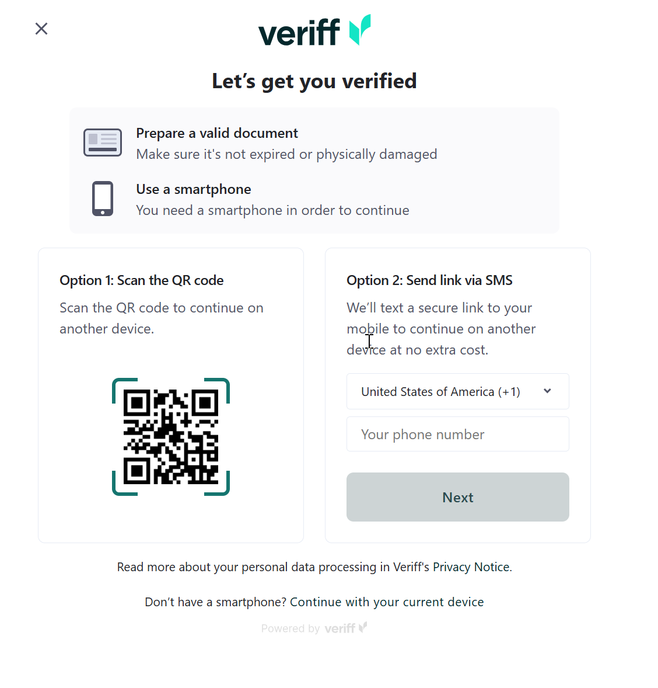The width and height of the screenshot is (658, 688).
Task: Click the chevron on United States of America
Action: click(x=547, y=391)
